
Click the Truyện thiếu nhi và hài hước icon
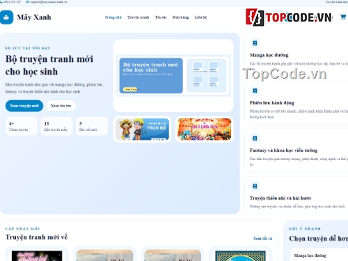click(255, 187)
